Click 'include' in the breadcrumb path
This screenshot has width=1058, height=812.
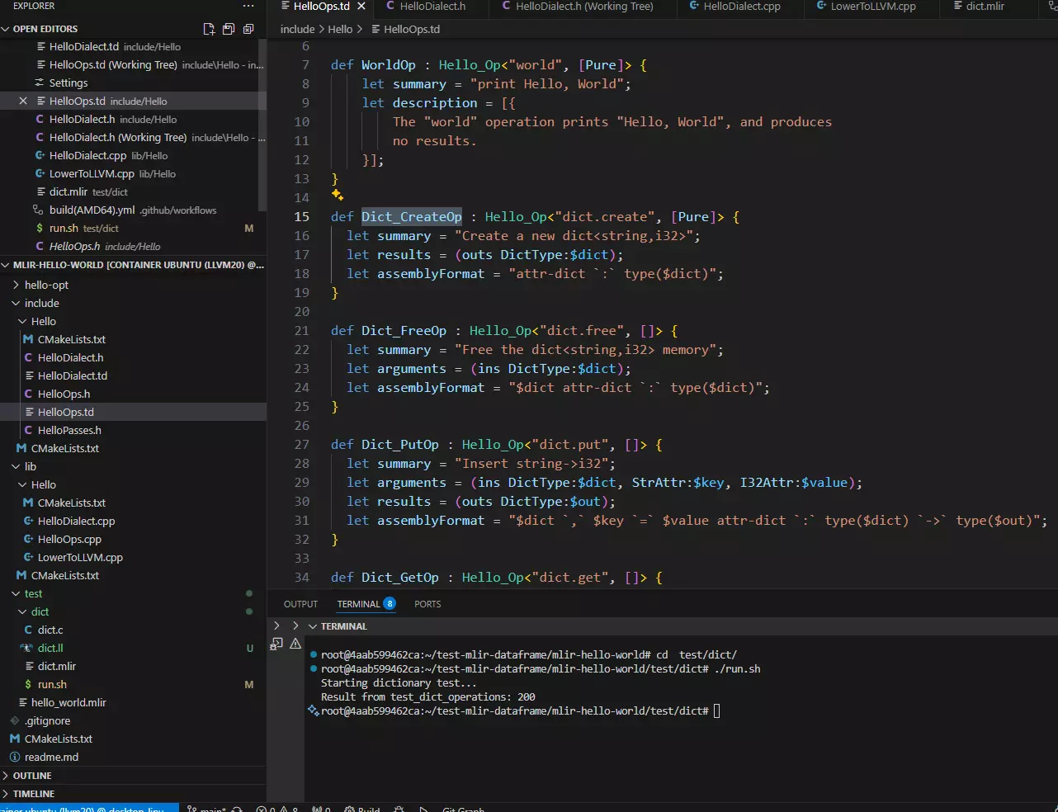[297, 29]
